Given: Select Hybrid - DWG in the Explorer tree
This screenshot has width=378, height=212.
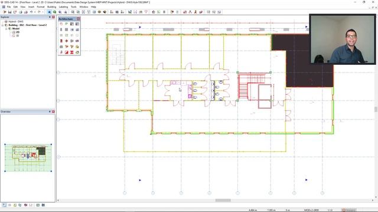Looking at the screenshot, I should (x=16, y=21).
